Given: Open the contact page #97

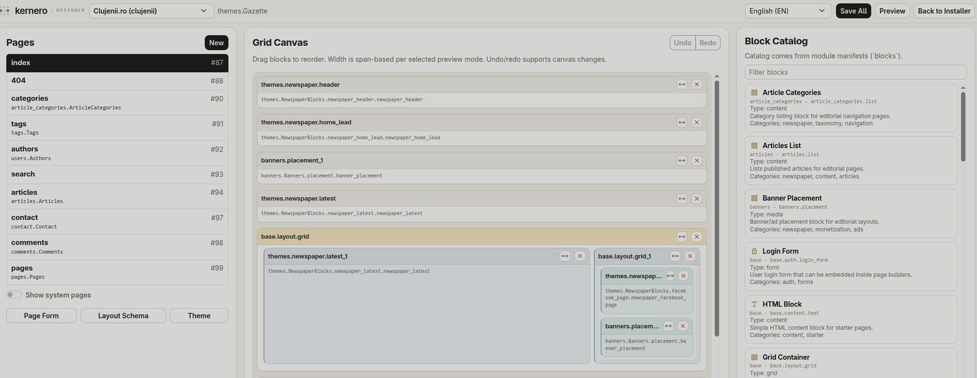Looking at the screenshot, I should 117,222.
